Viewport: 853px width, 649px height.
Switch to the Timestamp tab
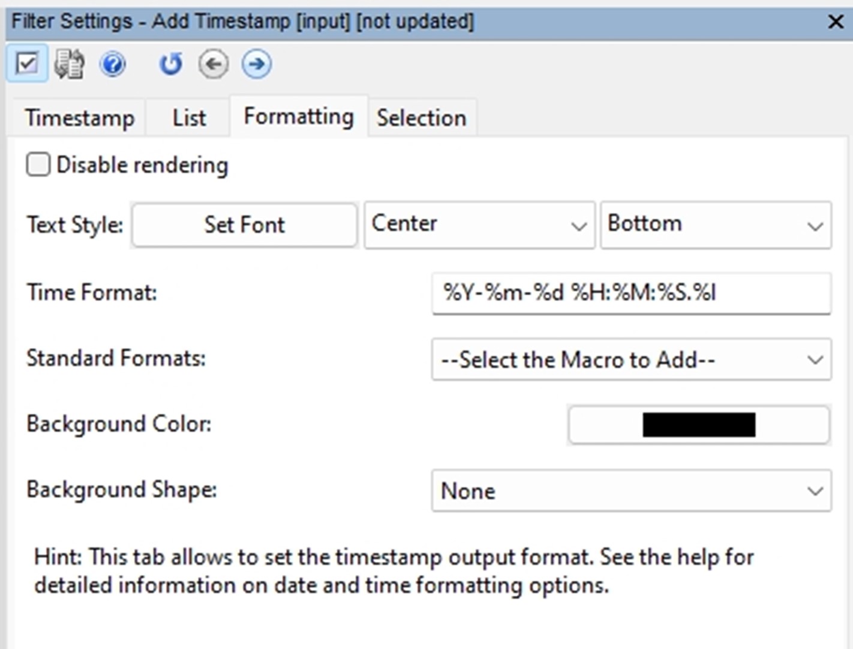[79, 117]
